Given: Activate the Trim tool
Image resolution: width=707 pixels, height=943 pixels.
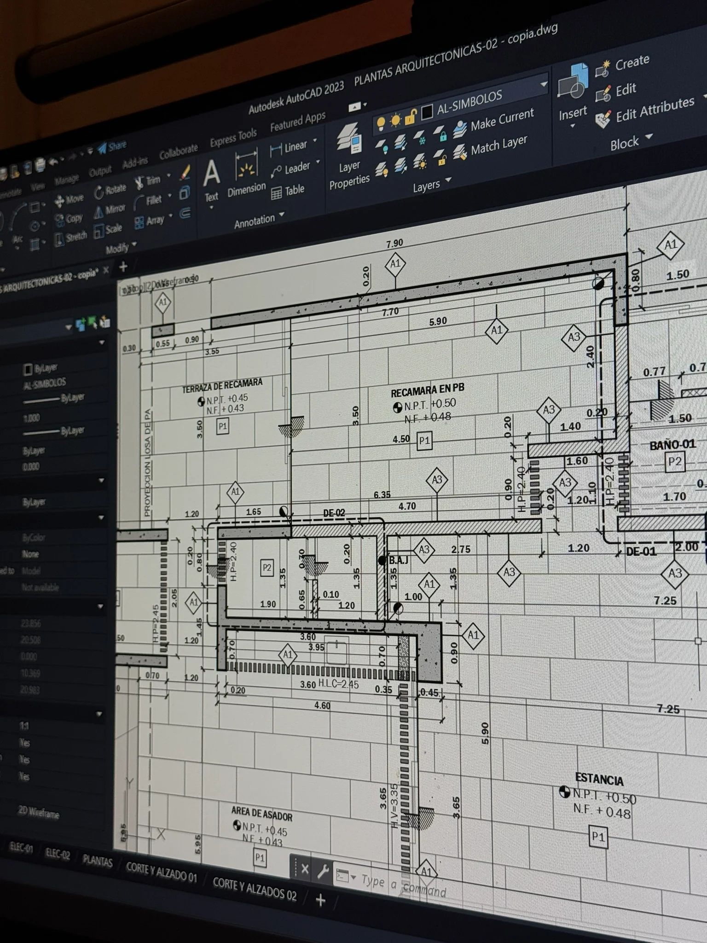Looking at the screenshot, I should (148, 181).
